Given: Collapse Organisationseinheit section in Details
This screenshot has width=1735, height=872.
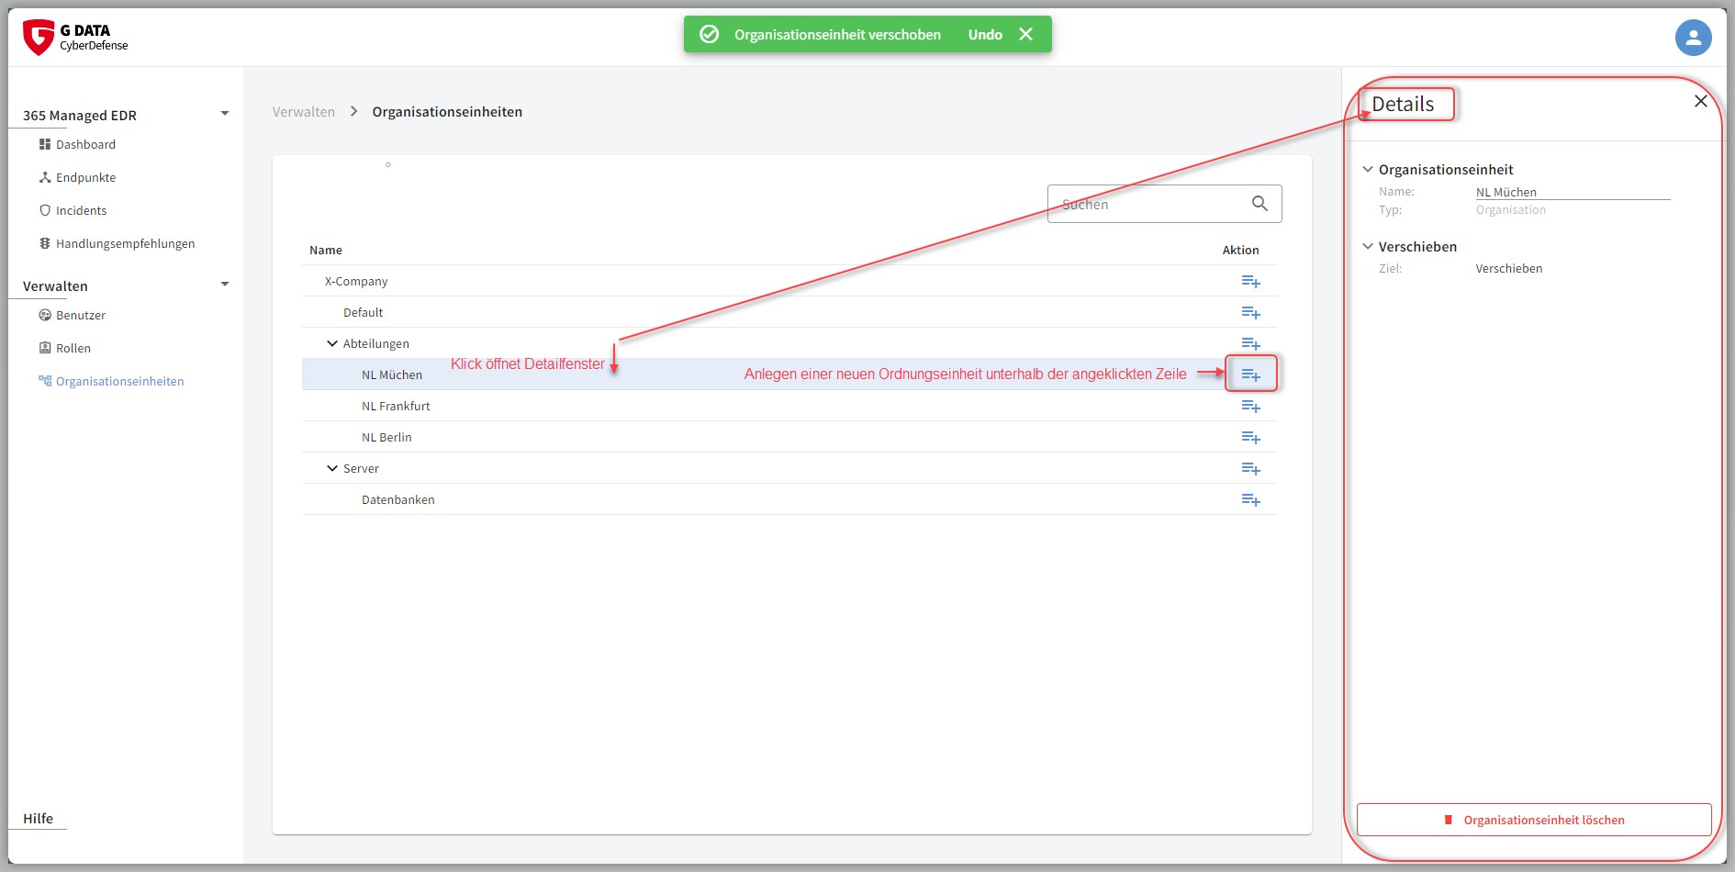Looking at the screenshot, I should 1368,169.
